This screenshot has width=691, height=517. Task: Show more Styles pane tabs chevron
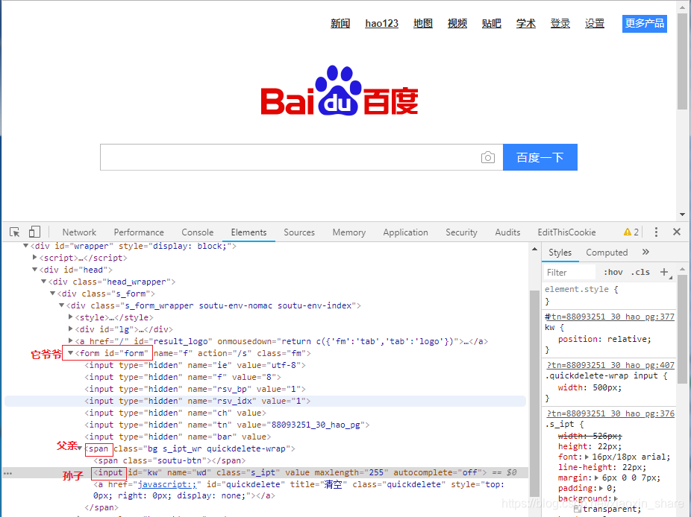pos(645,252)
